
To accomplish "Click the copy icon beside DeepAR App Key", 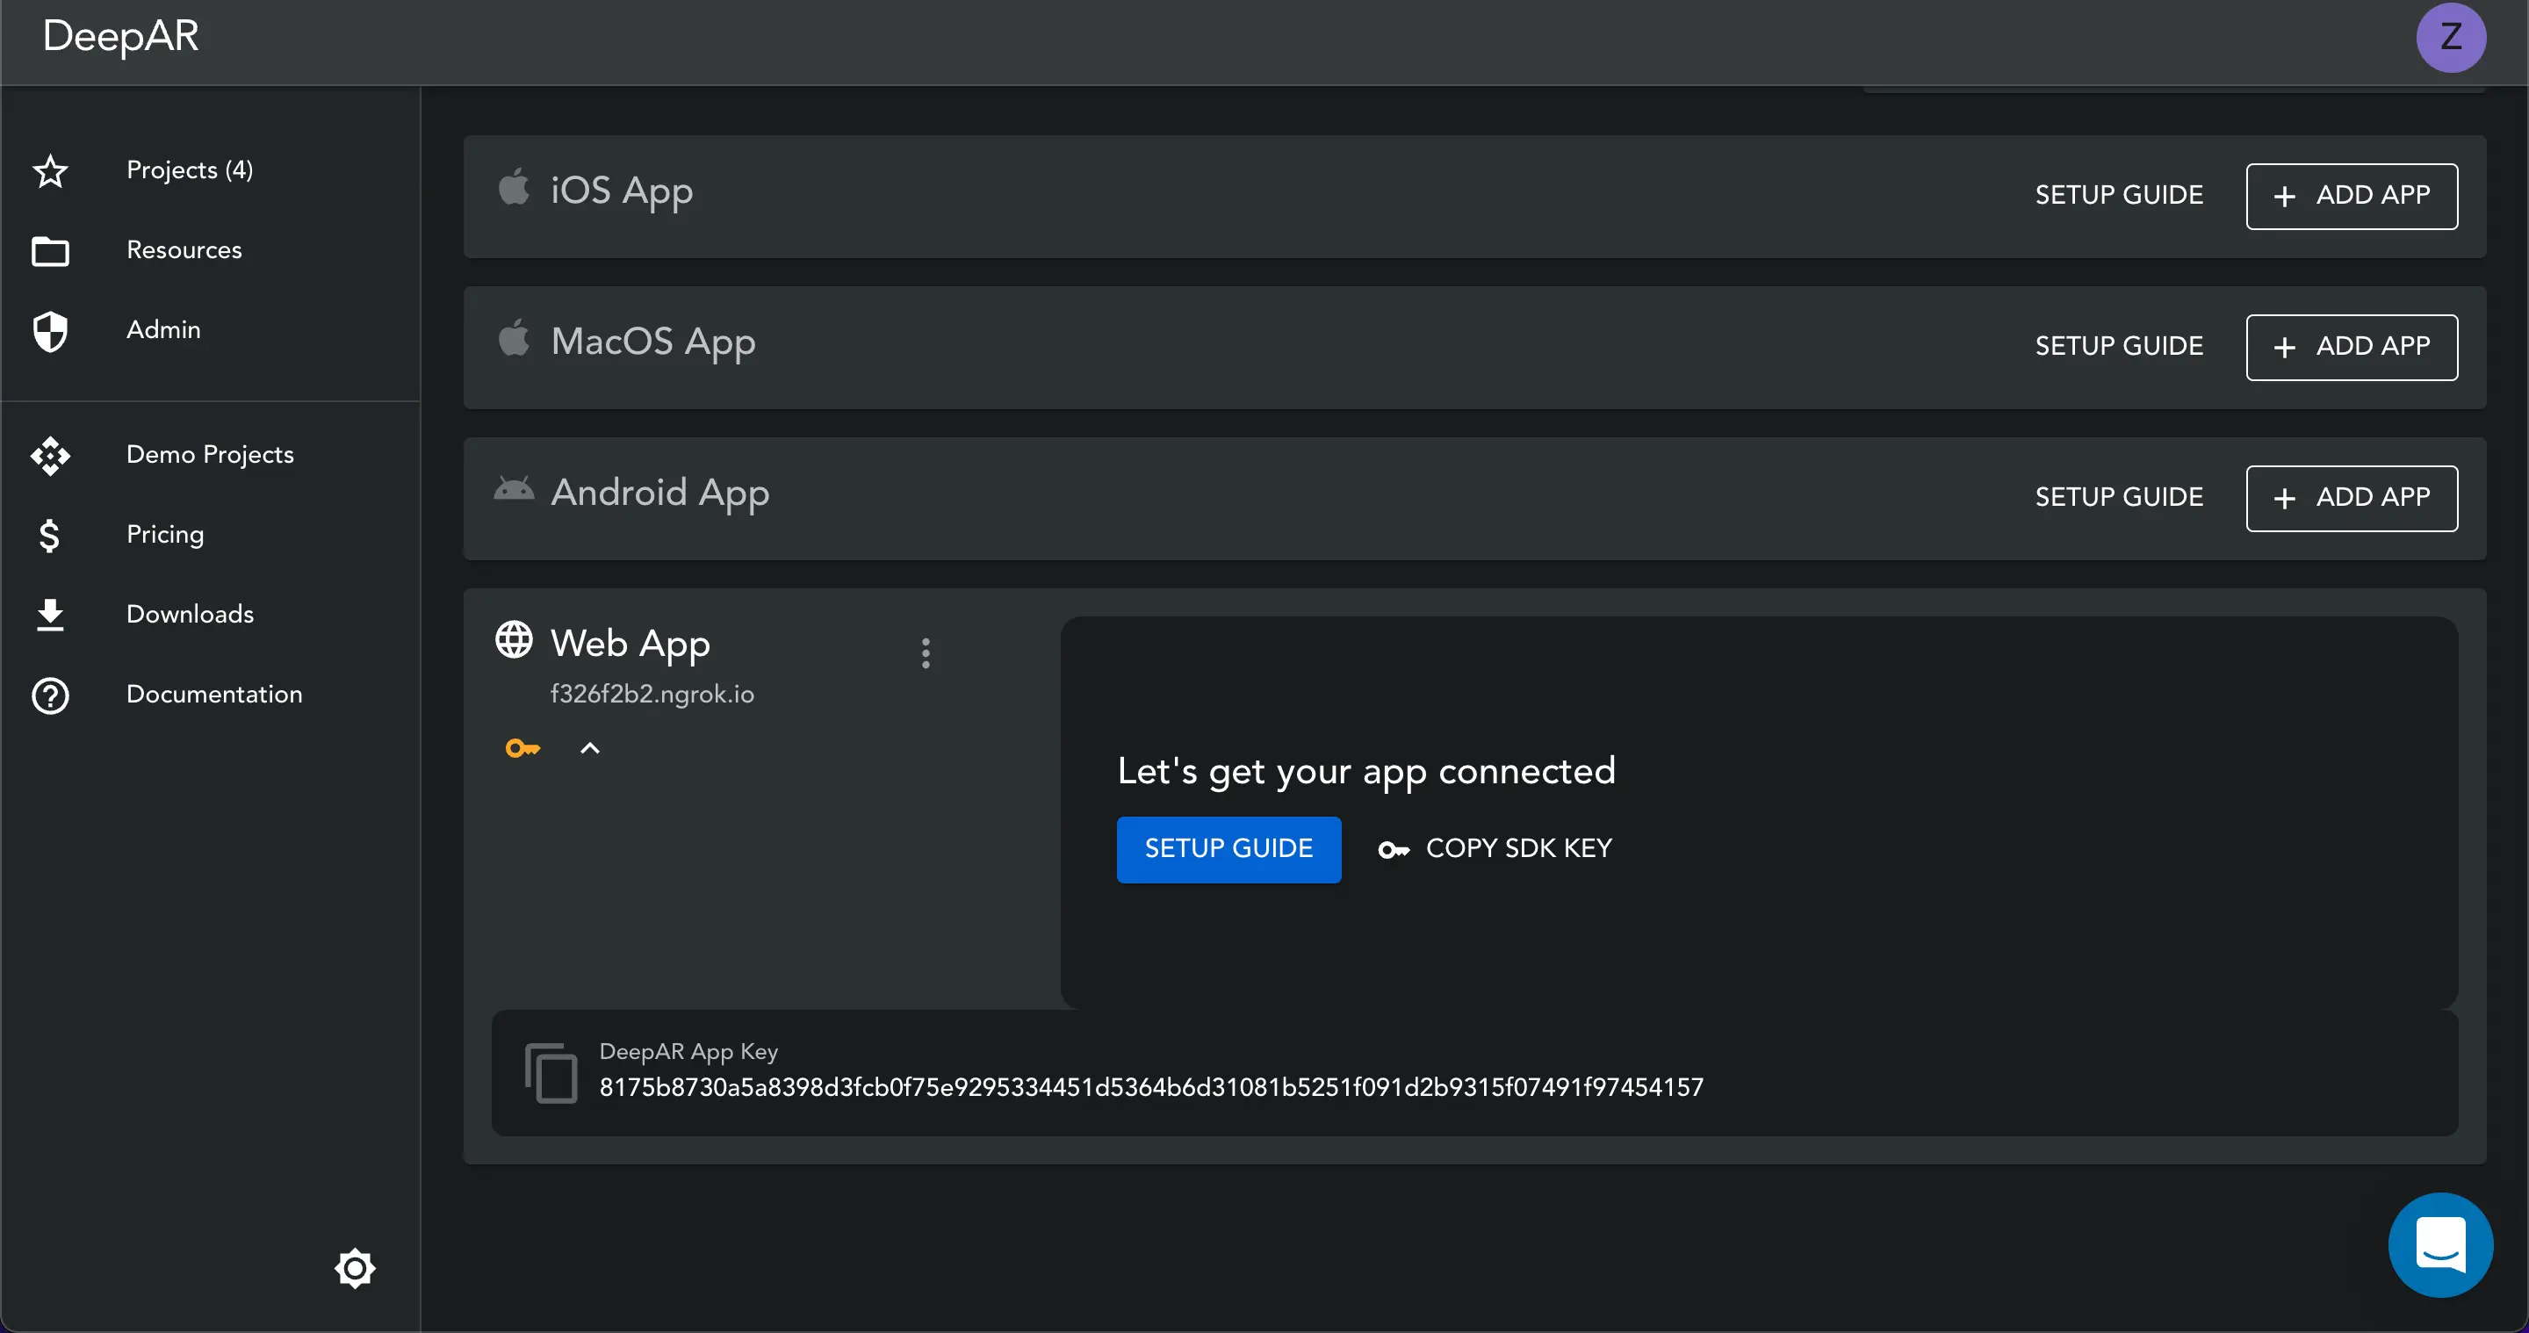I will (551, 1073).
